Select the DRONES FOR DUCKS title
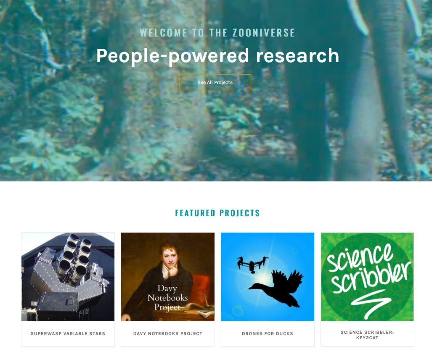 [x=268, y=333]
